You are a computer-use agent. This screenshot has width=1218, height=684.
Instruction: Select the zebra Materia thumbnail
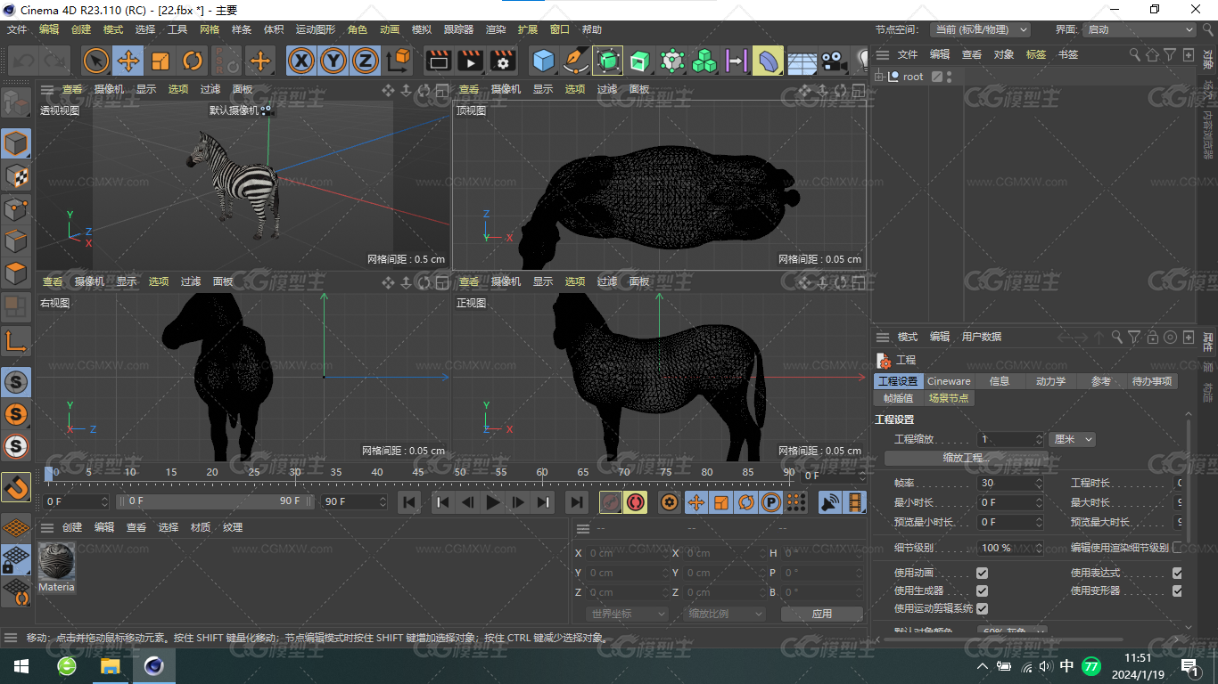click(x=56, y=561)
